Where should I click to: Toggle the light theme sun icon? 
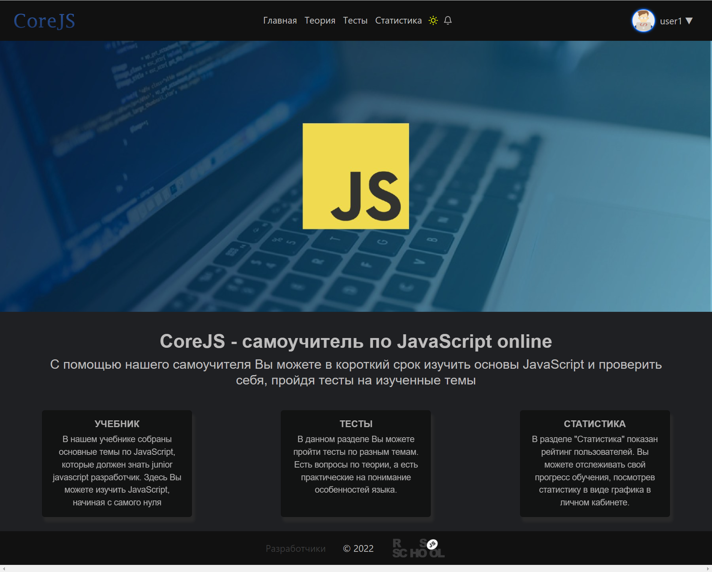pos(433,21)
